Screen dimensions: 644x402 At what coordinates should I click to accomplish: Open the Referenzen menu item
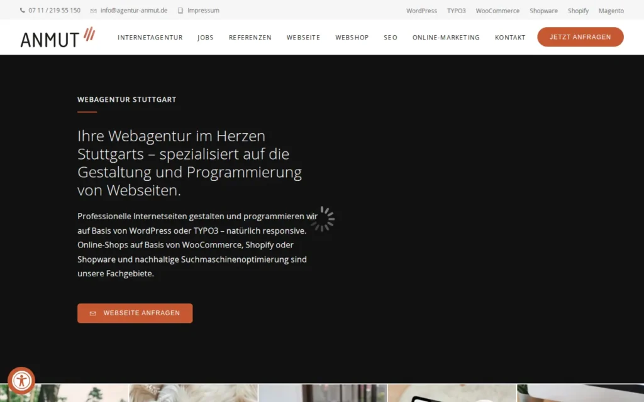(250, 37)
